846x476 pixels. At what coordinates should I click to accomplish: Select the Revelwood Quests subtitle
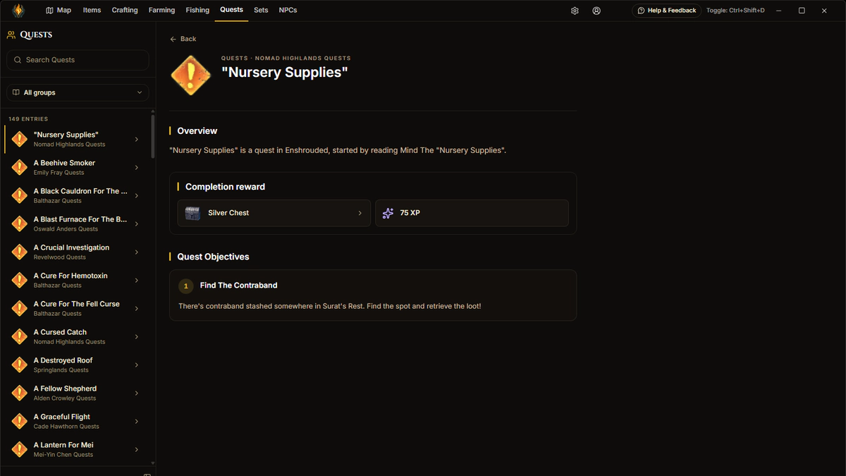click(60, 257)
